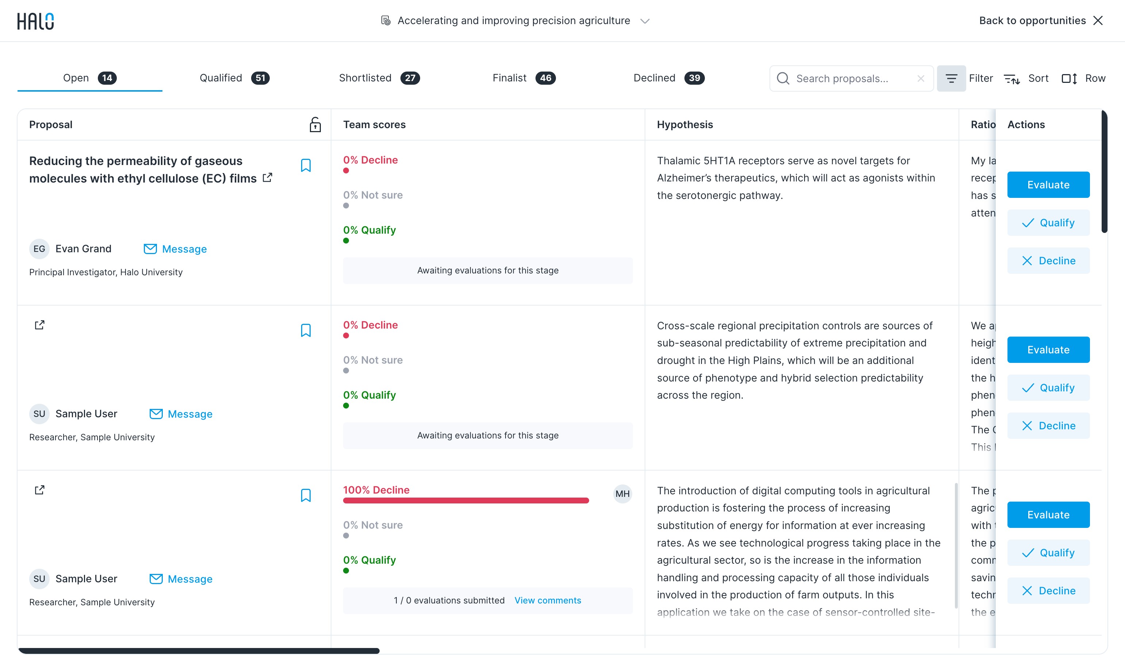The height and width of the screenshot is (671, 1125).
Task: Clear the search proposals field
Action: 921,78
